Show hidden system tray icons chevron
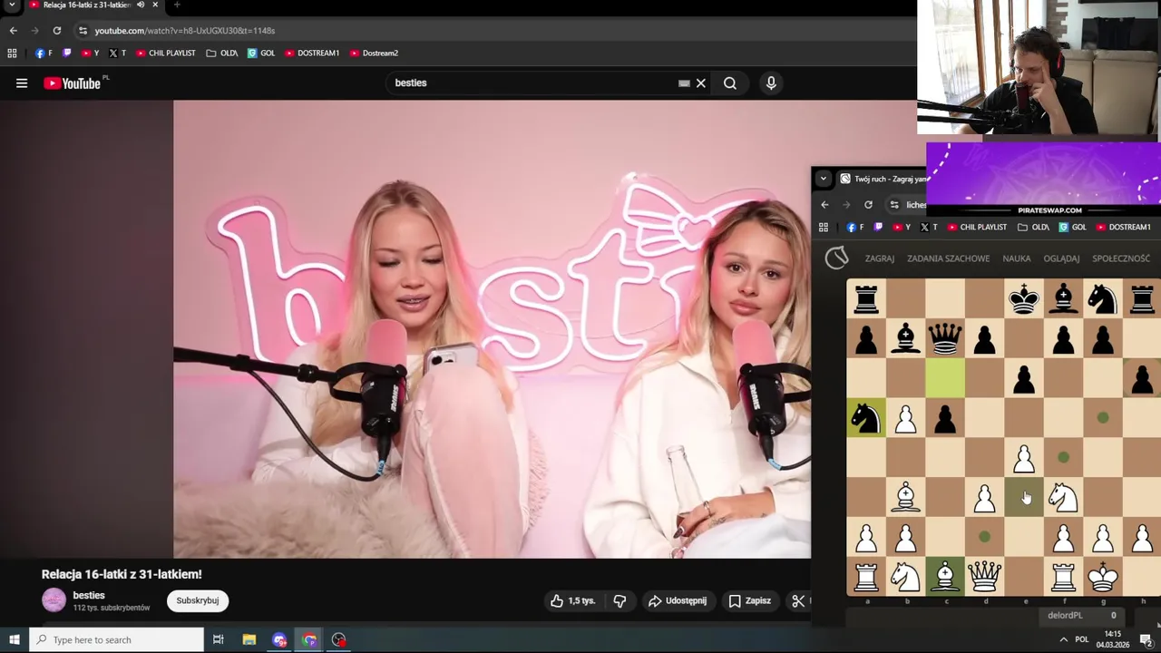1161x653 pixels. [x=1063, y=640]
